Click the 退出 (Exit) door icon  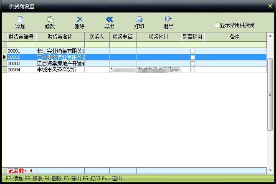[x=168, y=19]
